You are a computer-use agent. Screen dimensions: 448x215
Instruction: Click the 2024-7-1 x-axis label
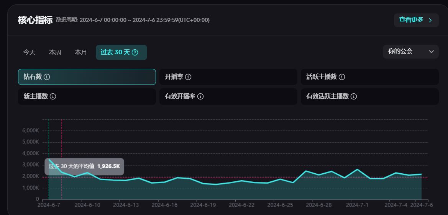pyautogui.click(x=358, y=205)
